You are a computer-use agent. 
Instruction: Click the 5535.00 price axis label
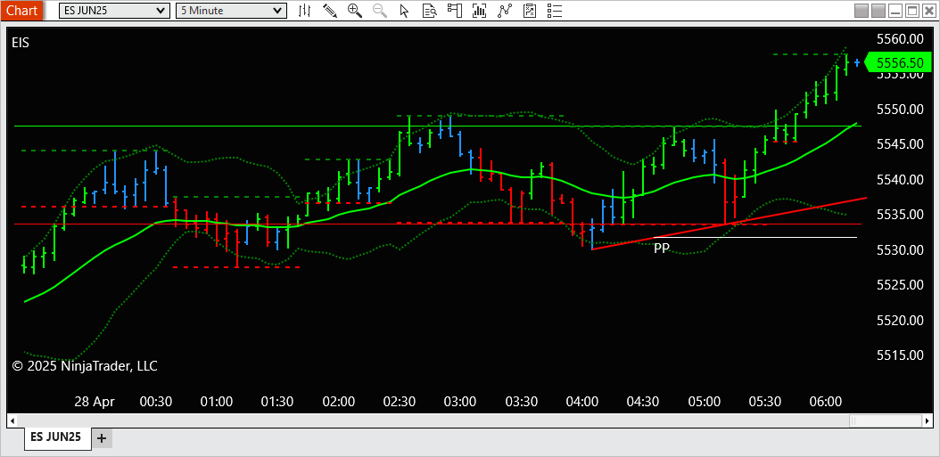click(900, 215)
